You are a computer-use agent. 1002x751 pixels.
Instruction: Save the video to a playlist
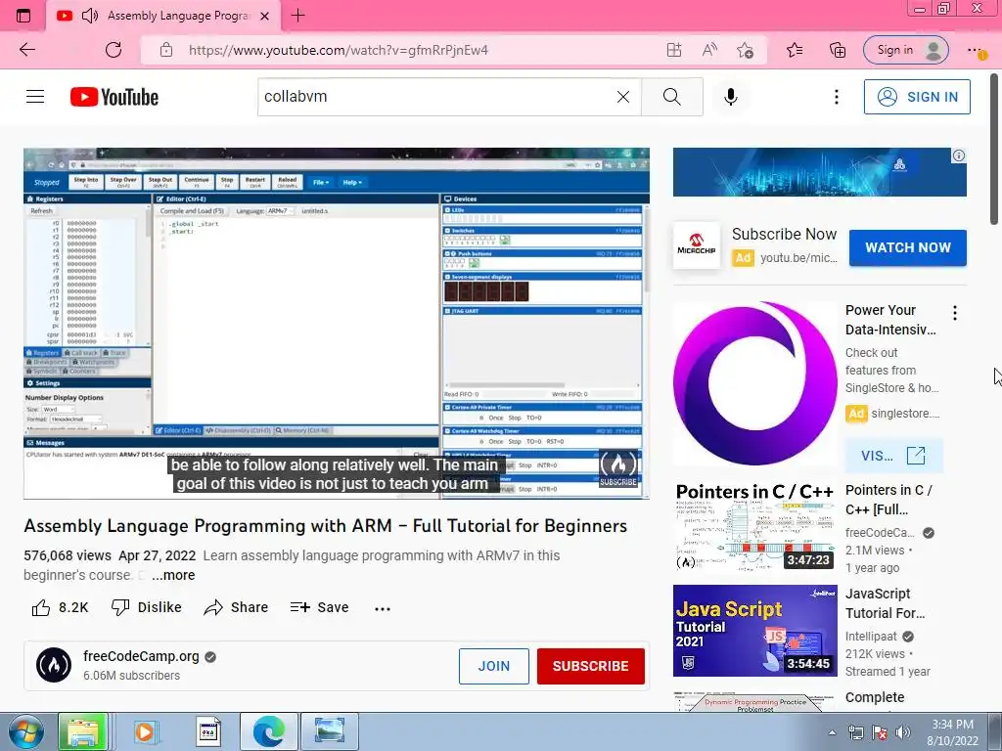click(319, 607)
